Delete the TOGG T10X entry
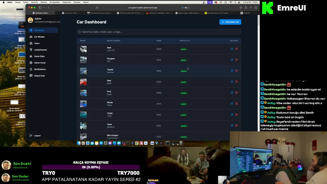The width and height of the screenshot is (327, 184). click(x=237, y=114)
